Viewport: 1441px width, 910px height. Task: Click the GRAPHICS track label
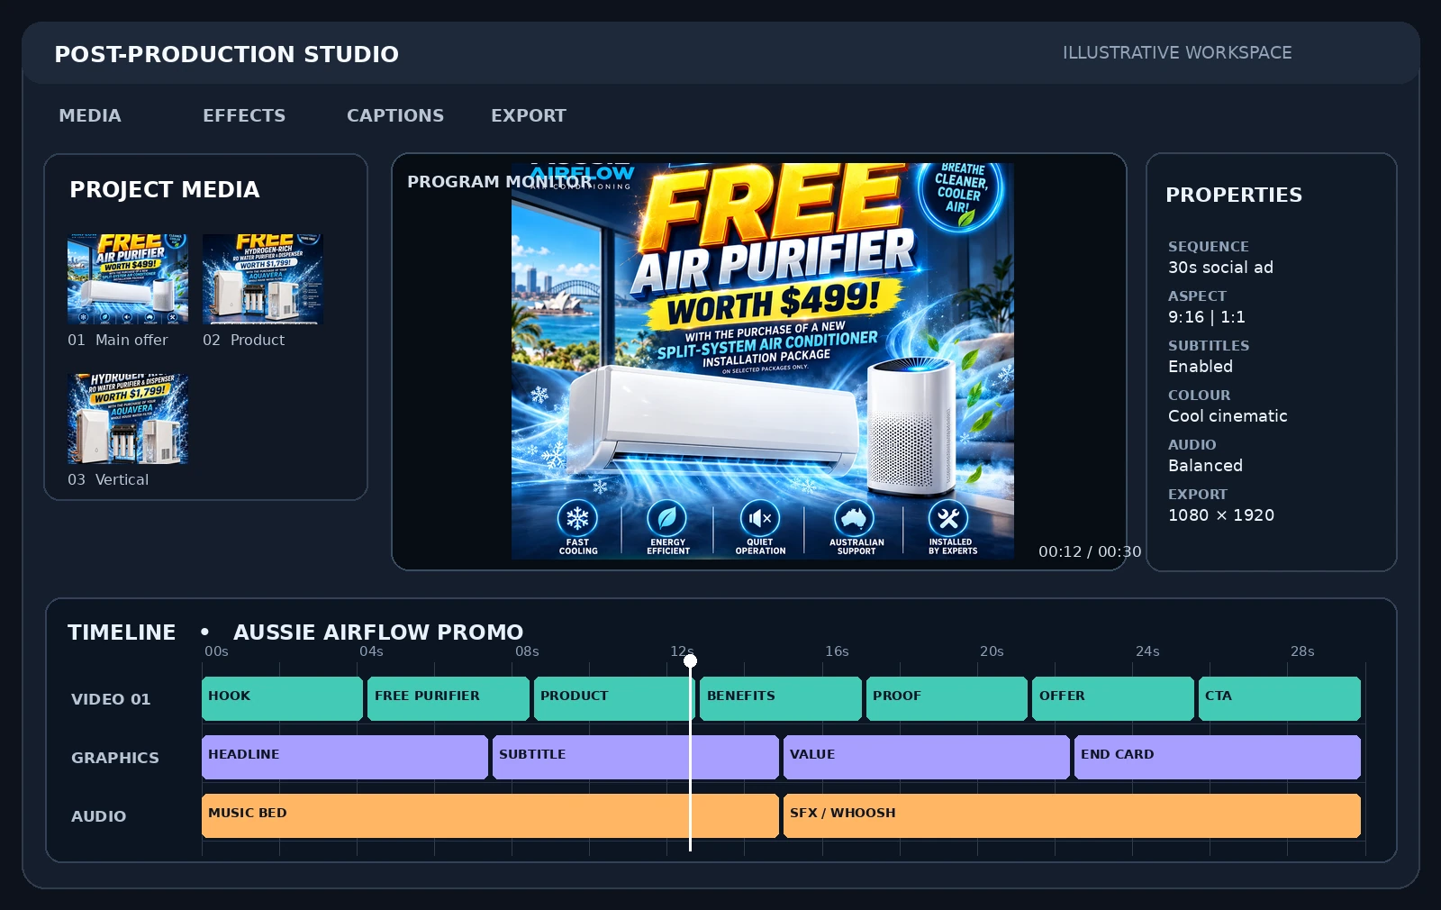pyautogui.click(x=115, y=758)
